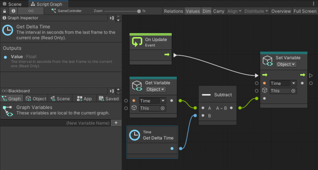Click the New Variable Name field
Viewport: 318px width, 170px height.
coord(88,123)
